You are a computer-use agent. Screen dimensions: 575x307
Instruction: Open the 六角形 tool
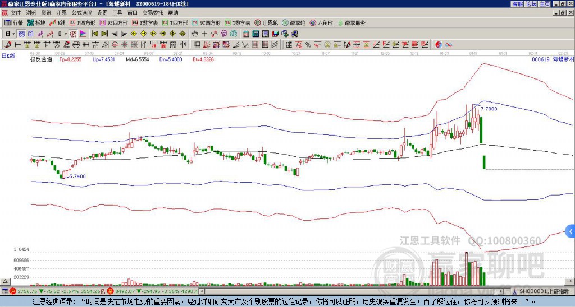tap(321, 22)
